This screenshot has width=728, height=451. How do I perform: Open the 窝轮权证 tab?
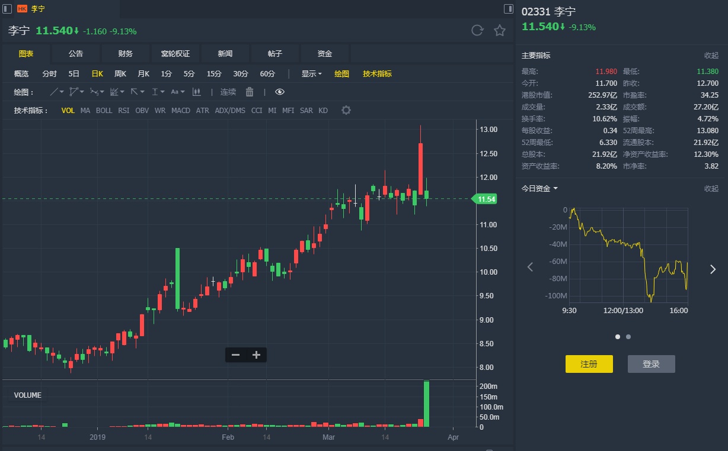click(x=175, y=54)
